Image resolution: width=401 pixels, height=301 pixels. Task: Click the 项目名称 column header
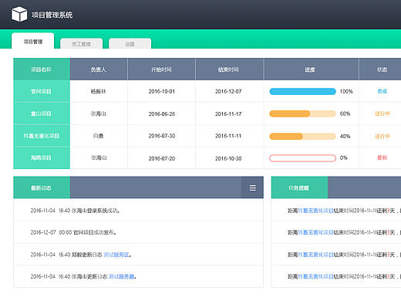click(x=42, y=69)
